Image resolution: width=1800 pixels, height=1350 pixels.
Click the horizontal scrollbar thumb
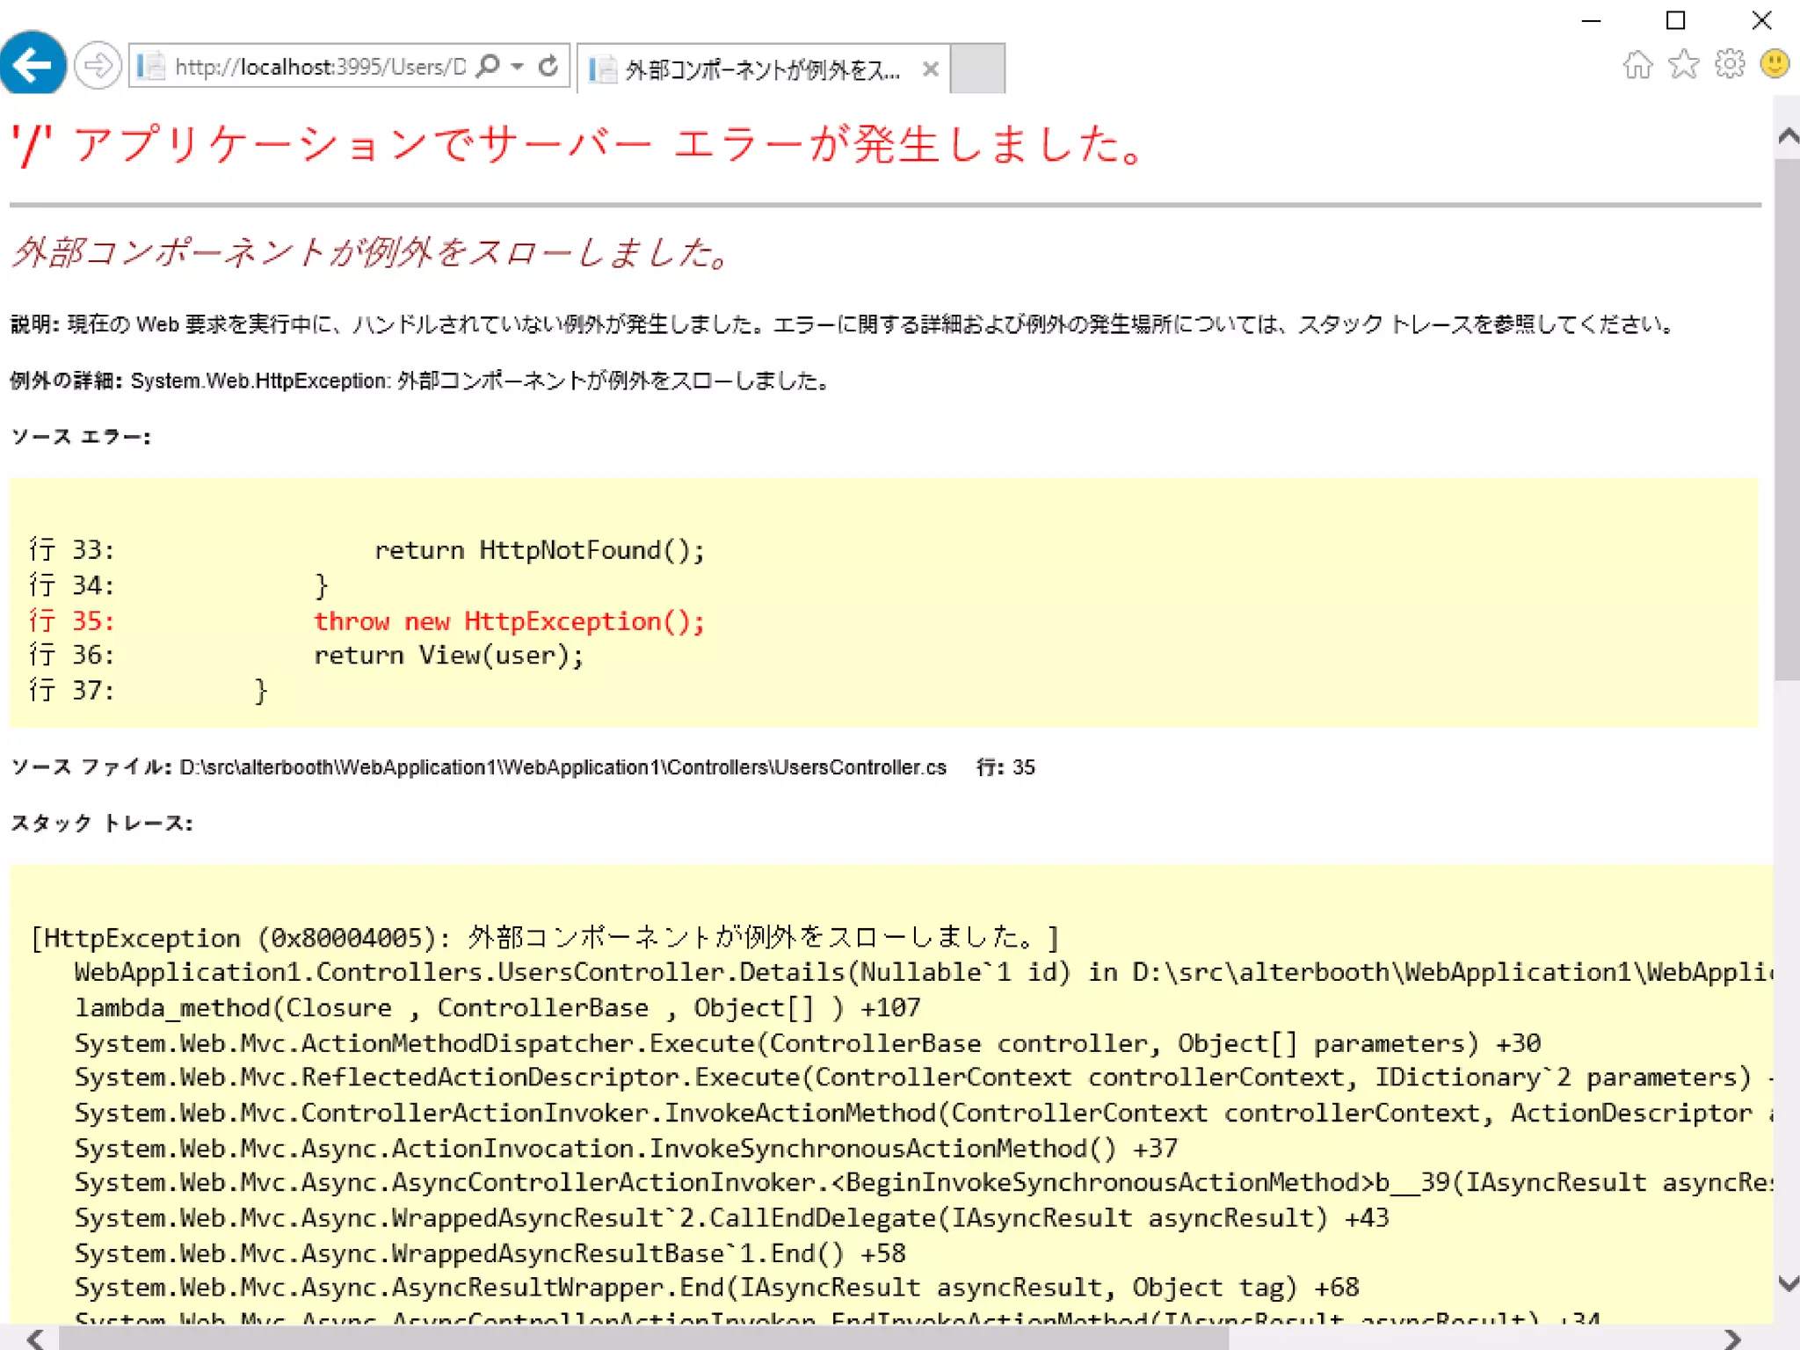[x=642, y=1339]
